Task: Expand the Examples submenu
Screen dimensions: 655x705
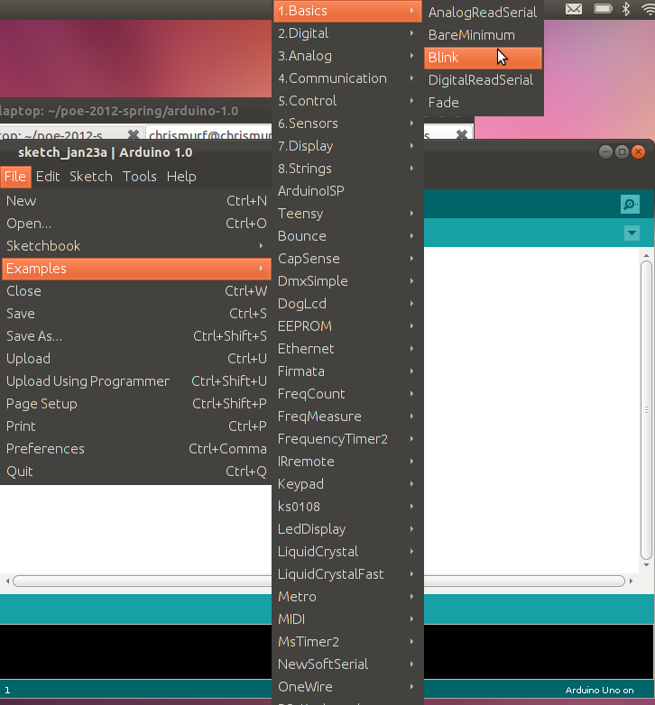Action: (x=136, y=269)
